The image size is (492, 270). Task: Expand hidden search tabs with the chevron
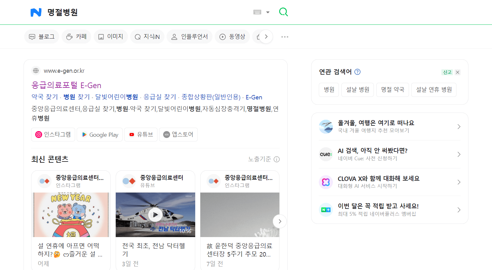pyautogui.click(x=266, y=36)
